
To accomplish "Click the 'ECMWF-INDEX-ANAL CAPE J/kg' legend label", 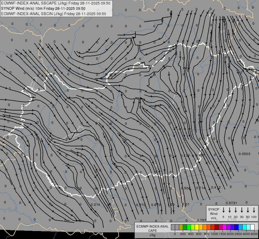I will pyautogui.click(x=152, y=231).
